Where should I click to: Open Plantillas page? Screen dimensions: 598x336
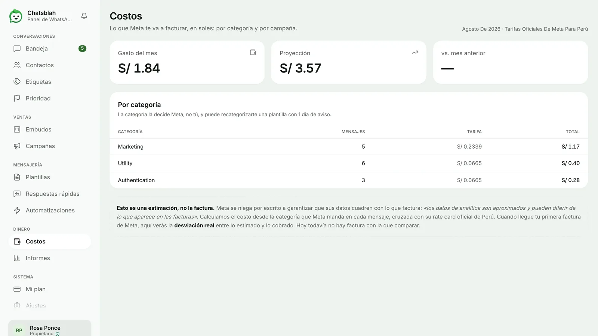coord(50,177)
